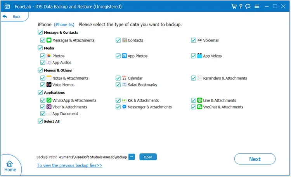The width and height of the screenshot is (291, 177).
Task: Uncheck Messages & Attachments checkbox
Action: 43,40
